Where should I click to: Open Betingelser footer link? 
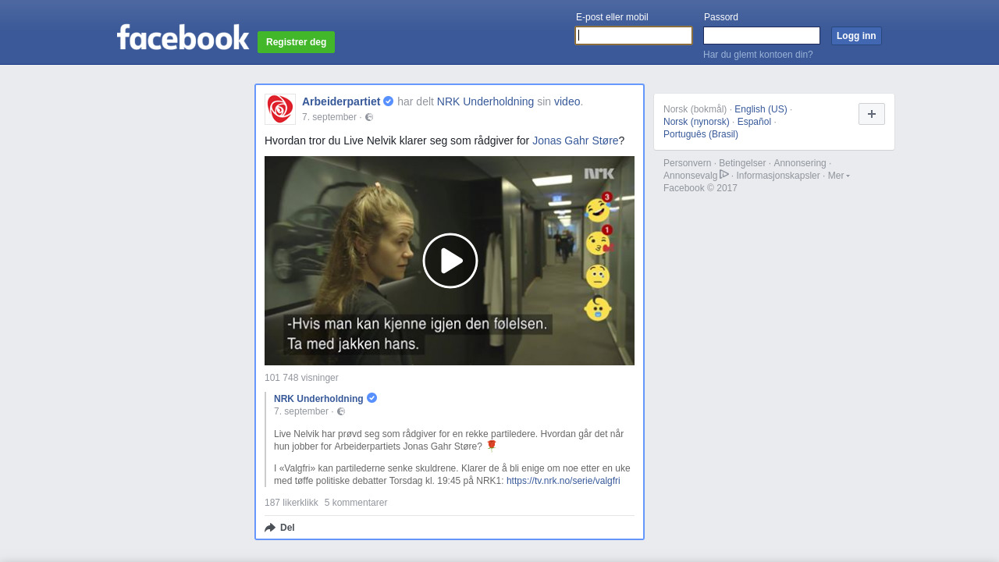(742, 163)
